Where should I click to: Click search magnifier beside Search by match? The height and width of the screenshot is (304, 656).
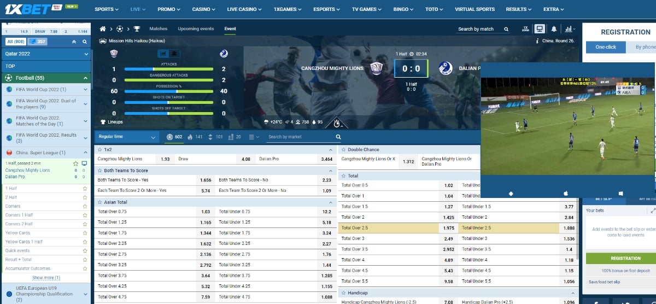pos(506,29)
